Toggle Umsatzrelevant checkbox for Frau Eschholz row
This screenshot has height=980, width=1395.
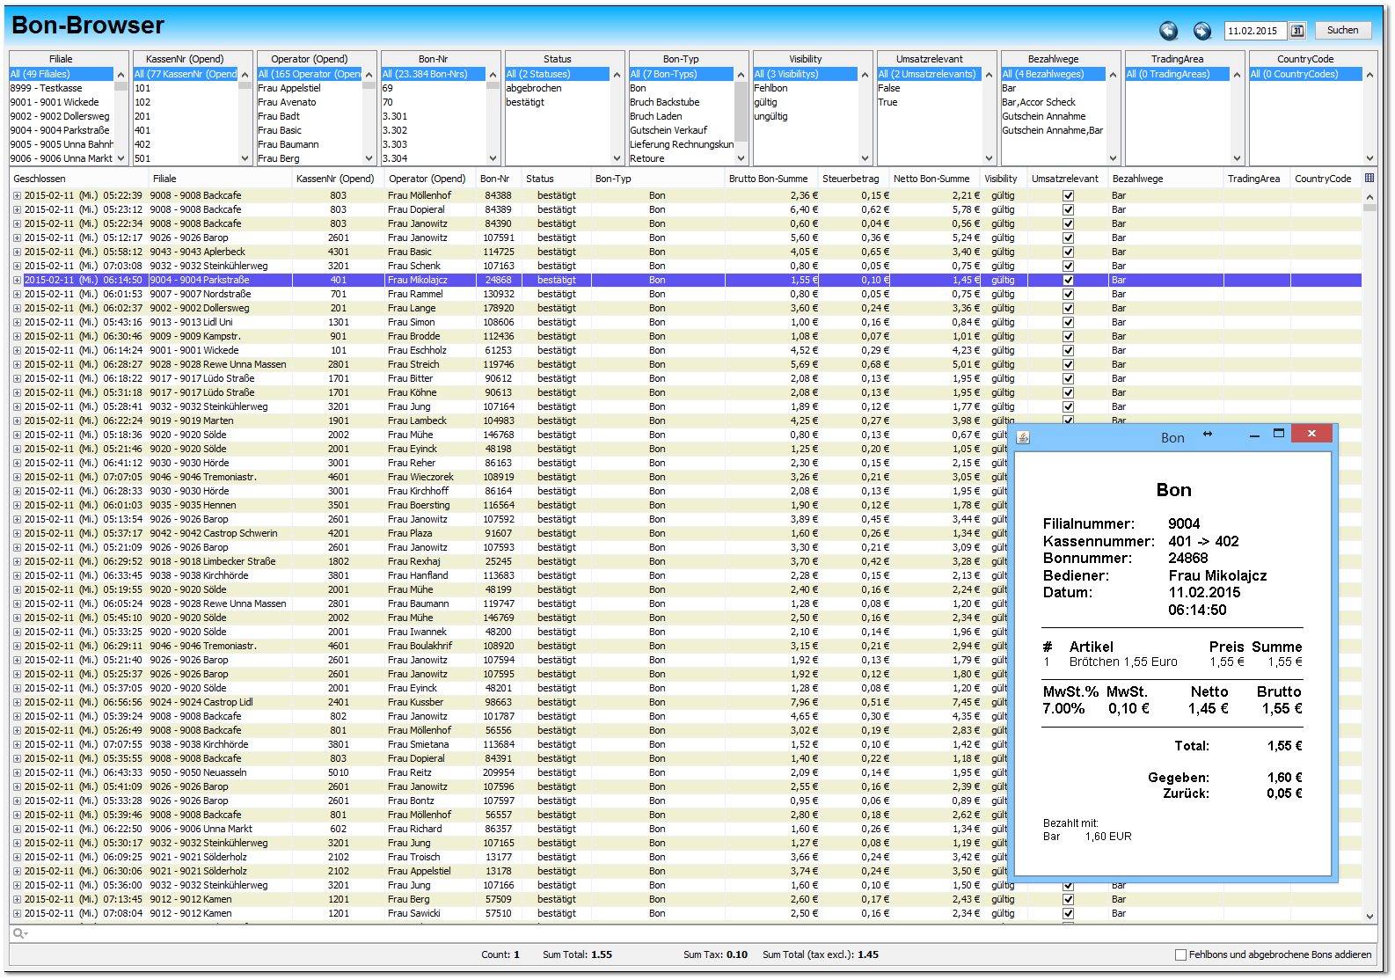[1068, 350]
